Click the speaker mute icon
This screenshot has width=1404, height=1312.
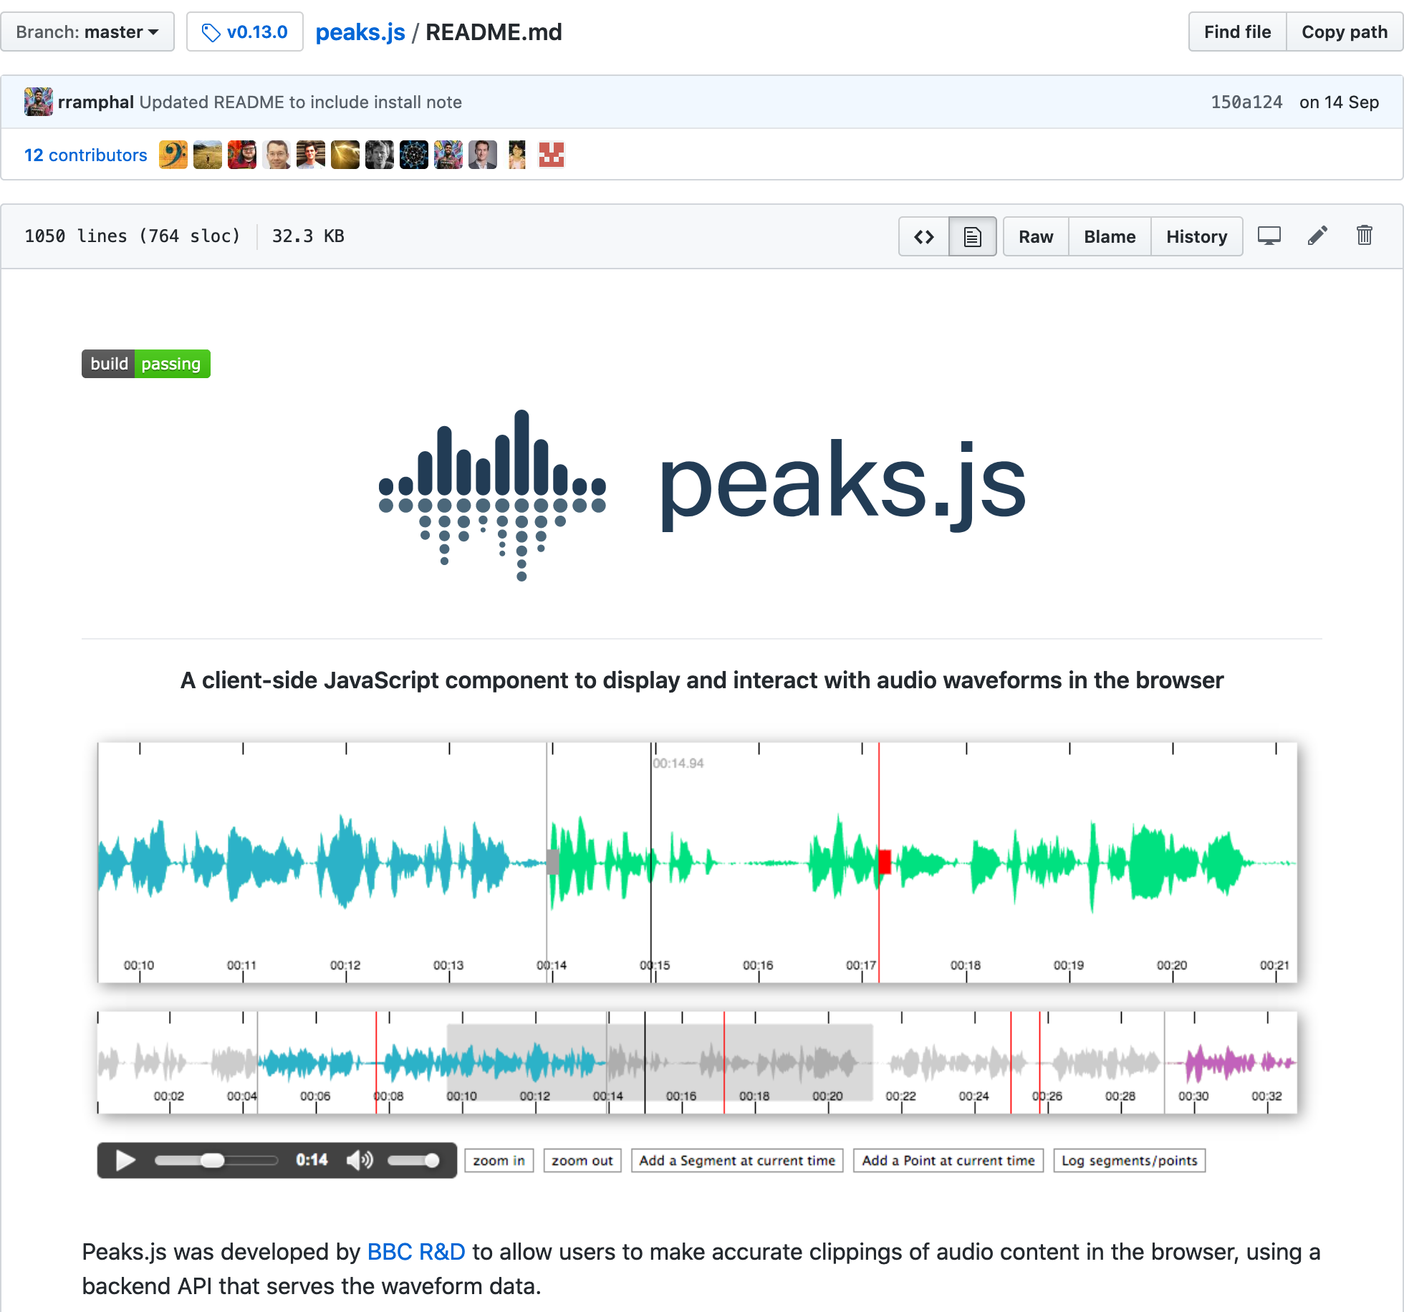pos(360,1160)
